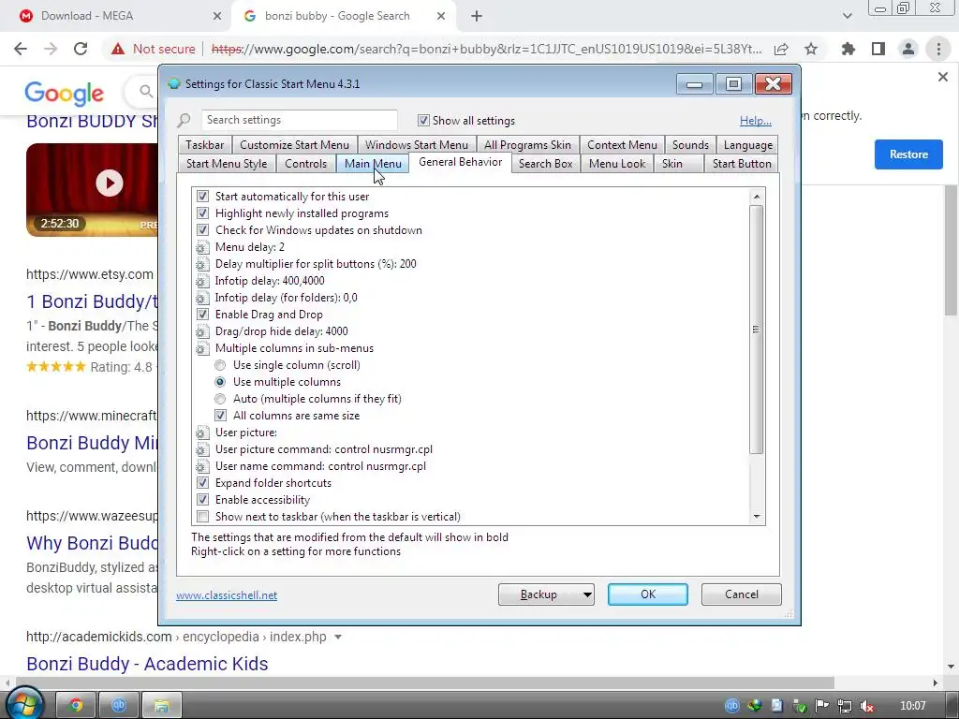Click the Search settings input field
This screenshot has height=719, width=959.
[300, 120]
